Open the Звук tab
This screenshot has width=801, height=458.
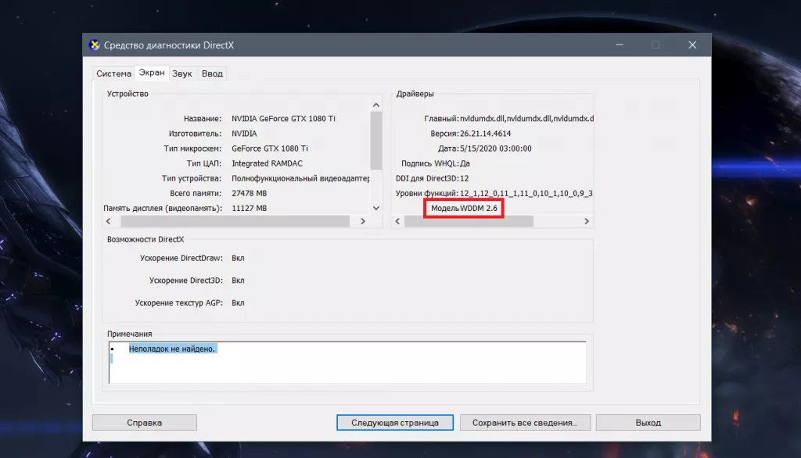point(182,73)
